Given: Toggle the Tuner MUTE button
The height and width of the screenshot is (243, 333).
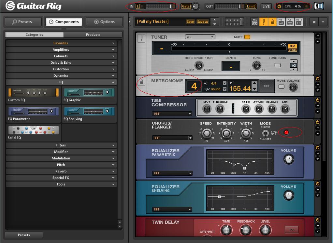Looking at the screenshot, I should tap(247, 37).
